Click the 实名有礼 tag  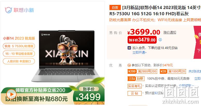tap(134, 86)
